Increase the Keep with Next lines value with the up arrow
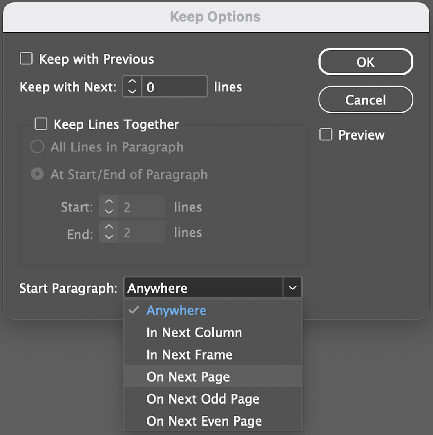The width and height of the screenshot is (433, 435). click(x=132, y=82)
